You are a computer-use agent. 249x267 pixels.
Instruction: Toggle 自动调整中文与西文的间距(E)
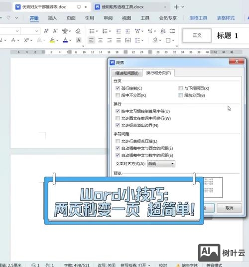click(x=118, y=148)
